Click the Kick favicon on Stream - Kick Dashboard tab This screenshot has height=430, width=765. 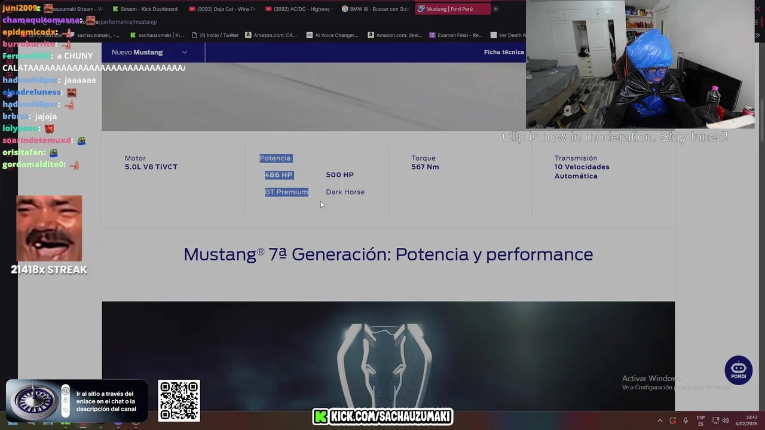click(115, 9)
